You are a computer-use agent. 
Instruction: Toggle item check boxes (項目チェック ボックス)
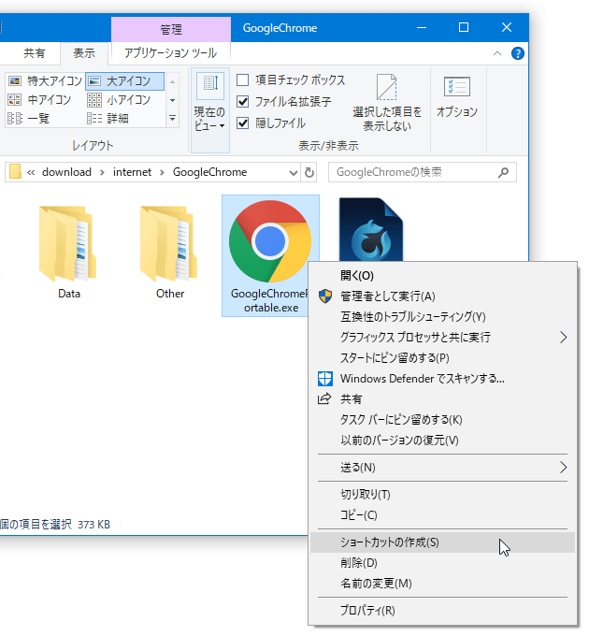pyautogui.click(x=291, y=79)
